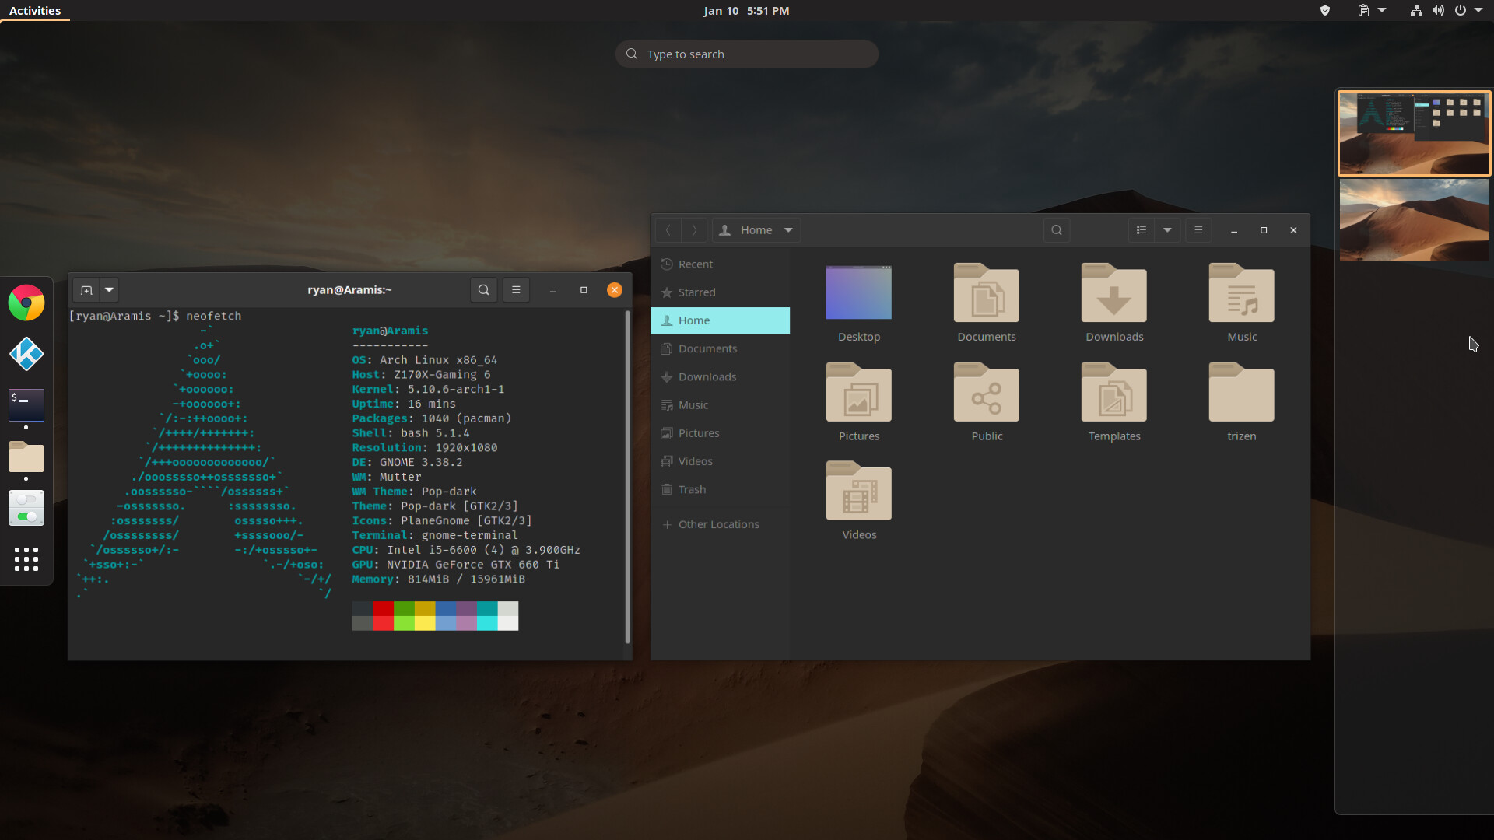Viewport: 1494px width, 840px height.
Task: Show all applications with the grid icon
Action: point(26,559)
